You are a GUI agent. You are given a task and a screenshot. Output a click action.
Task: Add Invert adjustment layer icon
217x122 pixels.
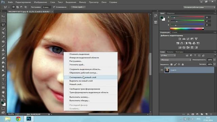coord(180,47)
